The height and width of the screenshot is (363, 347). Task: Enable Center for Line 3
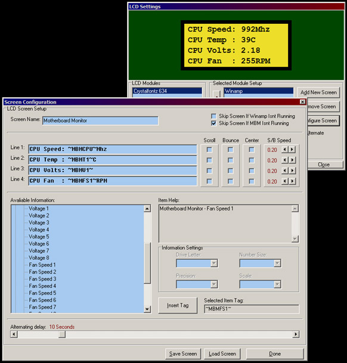(252, 171)
